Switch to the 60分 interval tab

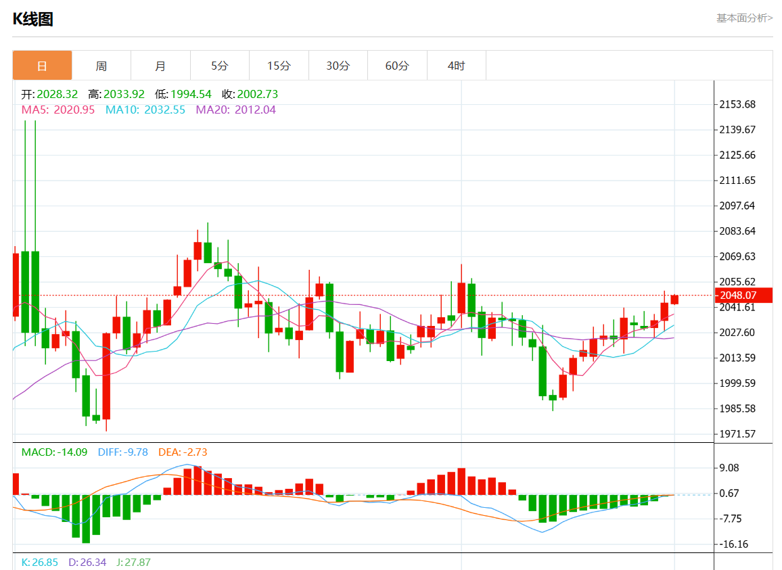397,66
